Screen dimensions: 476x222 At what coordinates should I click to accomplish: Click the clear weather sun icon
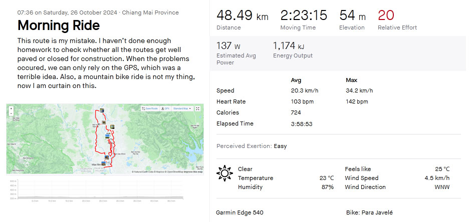click(224, 173)
